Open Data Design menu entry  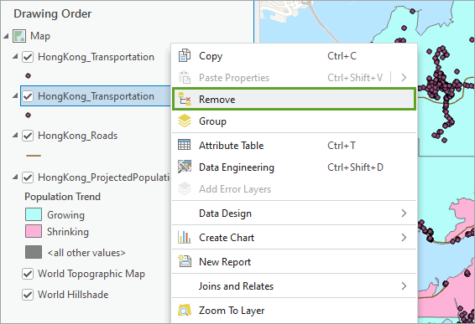(295, 213)
